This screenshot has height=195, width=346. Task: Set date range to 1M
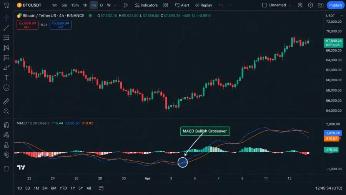click(x=36, y=188)
